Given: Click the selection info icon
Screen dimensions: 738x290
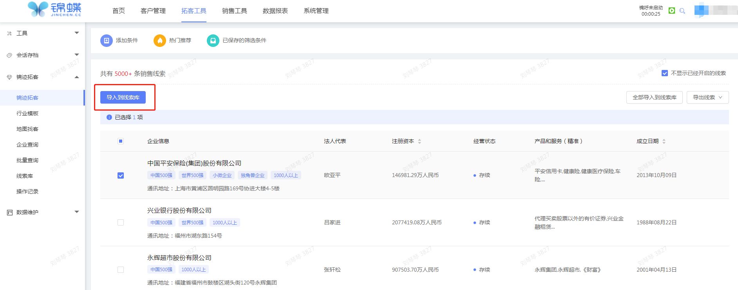Looking at the screenshot, I should coord(109,117).
